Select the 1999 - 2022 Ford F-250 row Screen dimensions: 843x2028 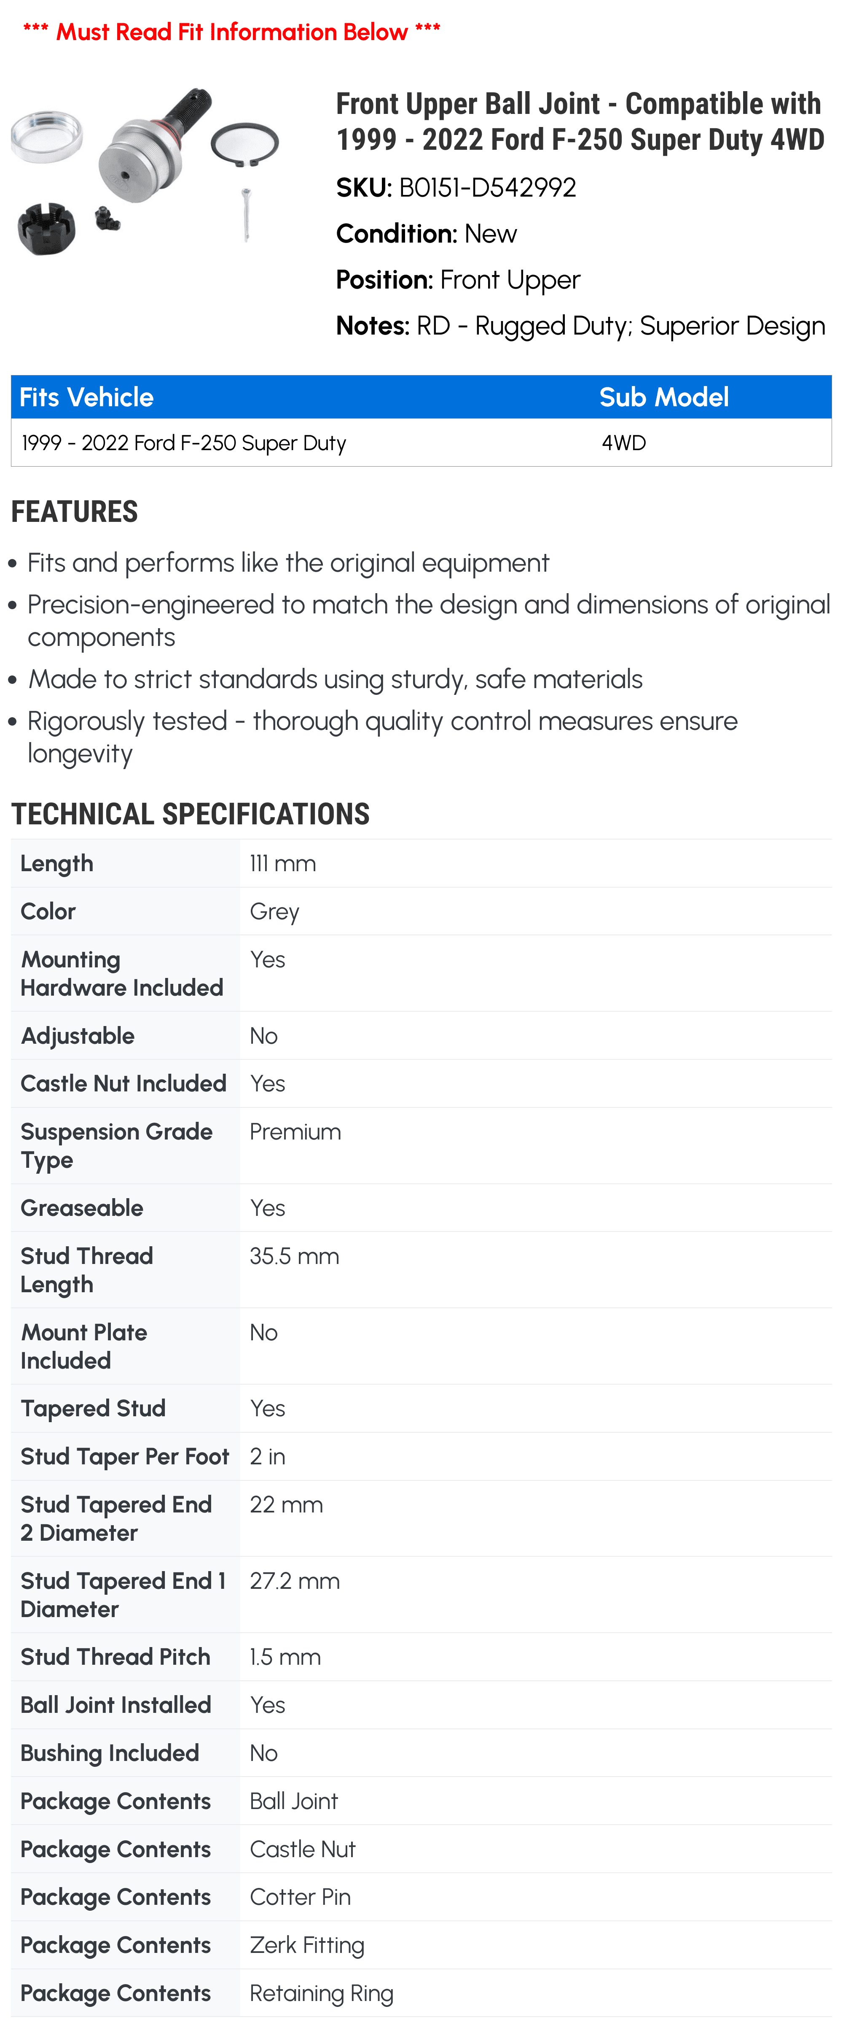pyautogui.click(x=421, y=443)
